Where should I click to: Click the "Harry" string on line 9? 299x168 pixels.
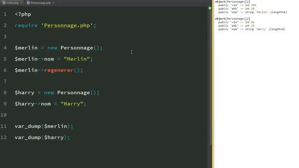click(x=72, y=104)
